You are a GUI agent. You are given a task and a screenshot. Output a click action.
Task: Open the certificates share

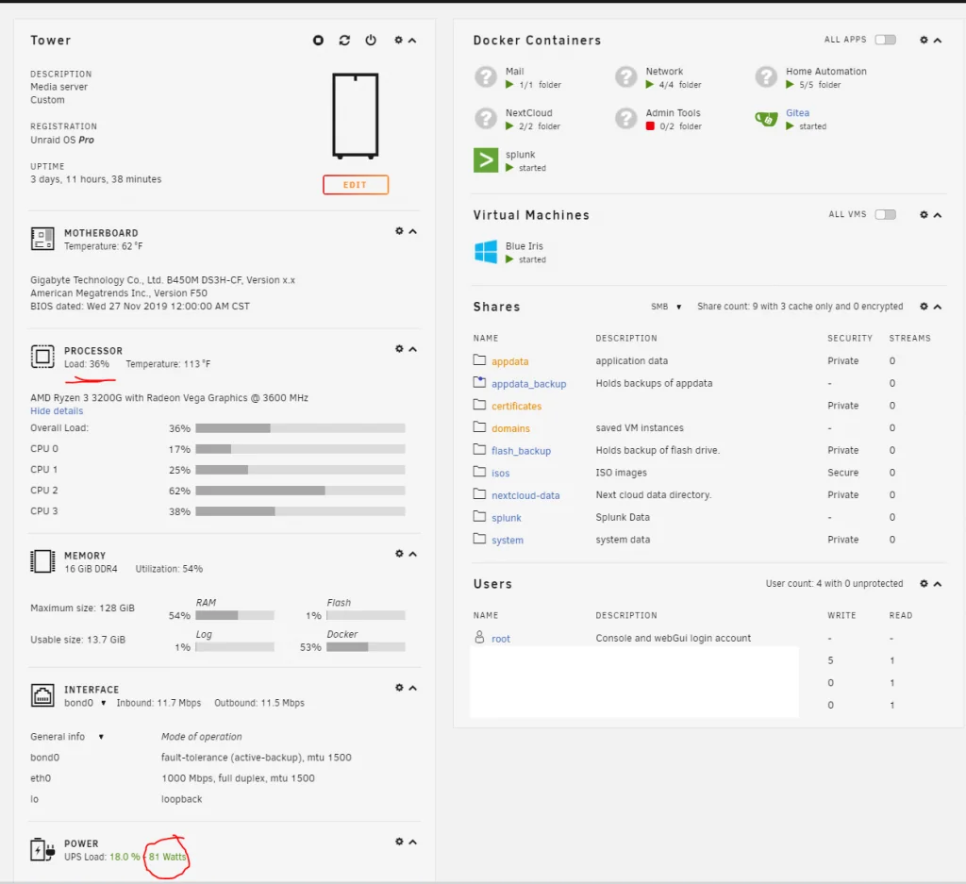point(516,406)
